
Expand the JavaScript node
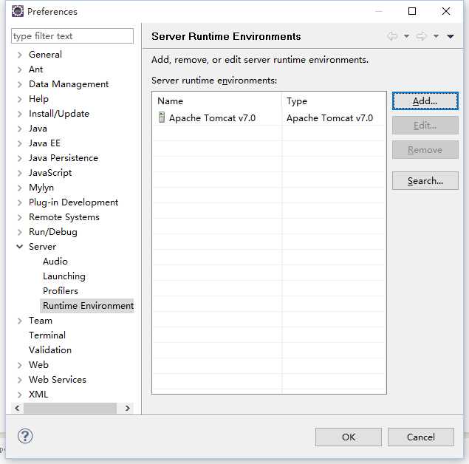coord(20,173)
